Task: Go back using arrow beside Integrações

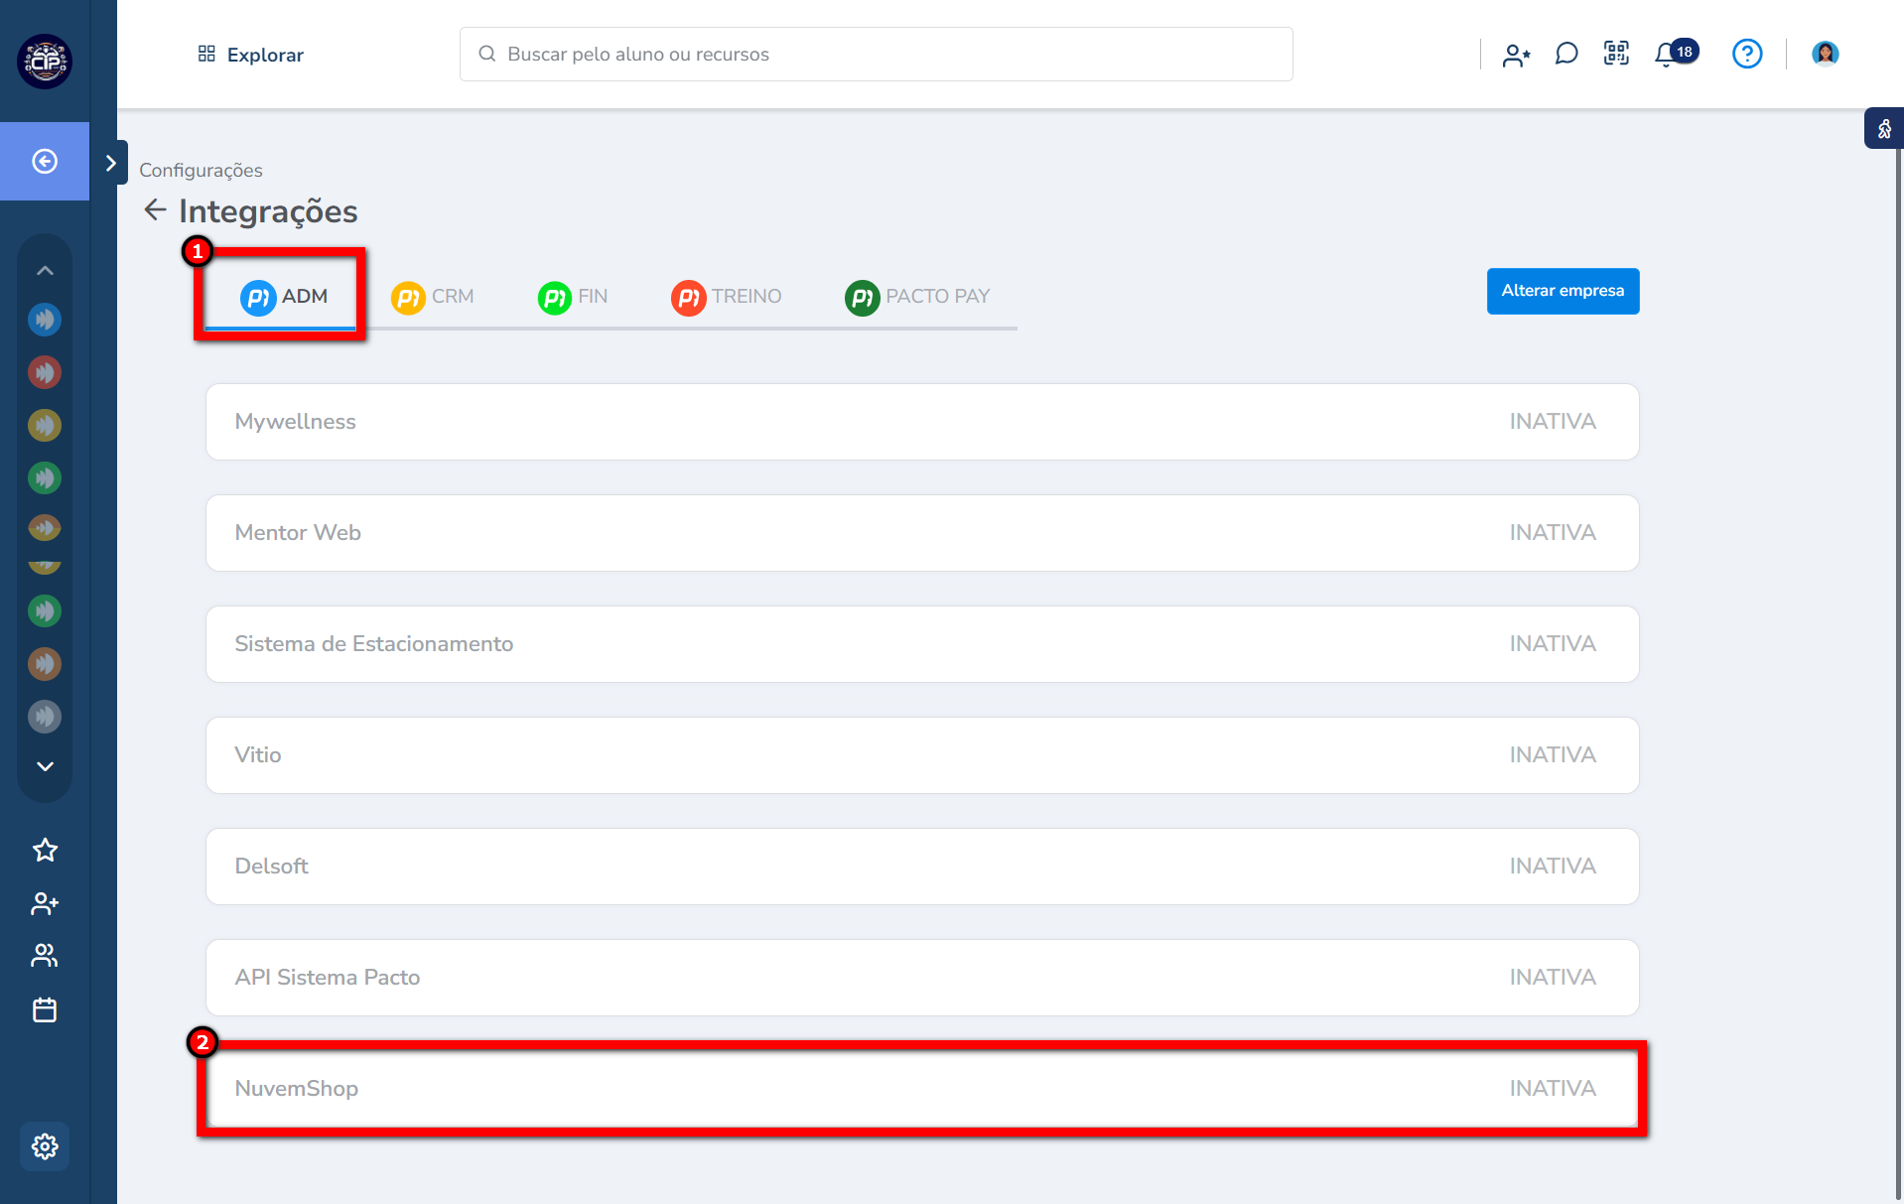Action: coord(155,210)
